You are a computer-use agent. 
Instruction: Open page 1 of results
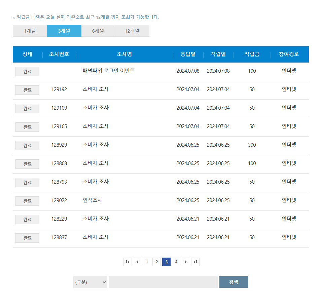147,262
